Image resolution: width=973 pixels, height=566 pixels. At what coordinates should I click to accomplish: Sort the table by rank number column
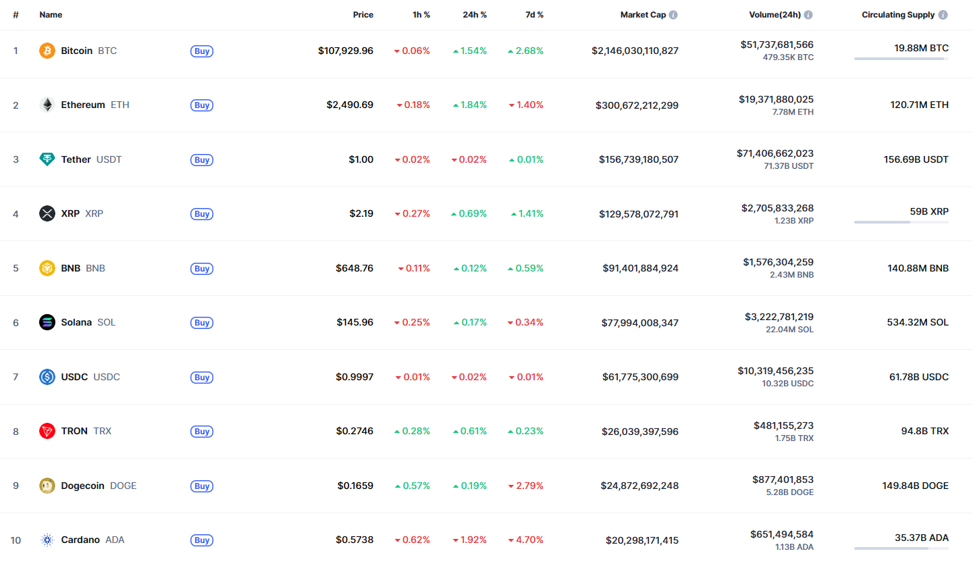[x=16, y=15]
